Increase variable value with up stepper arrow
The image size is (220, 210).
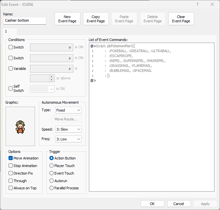click(x=52, y=77)
